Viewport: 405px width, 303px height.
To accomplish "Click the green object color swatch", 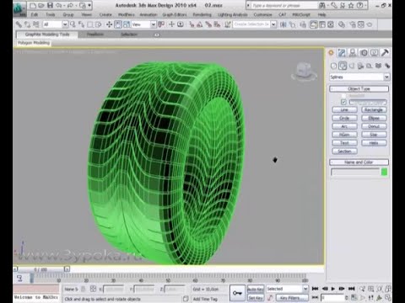I will [x=384, y=172].
